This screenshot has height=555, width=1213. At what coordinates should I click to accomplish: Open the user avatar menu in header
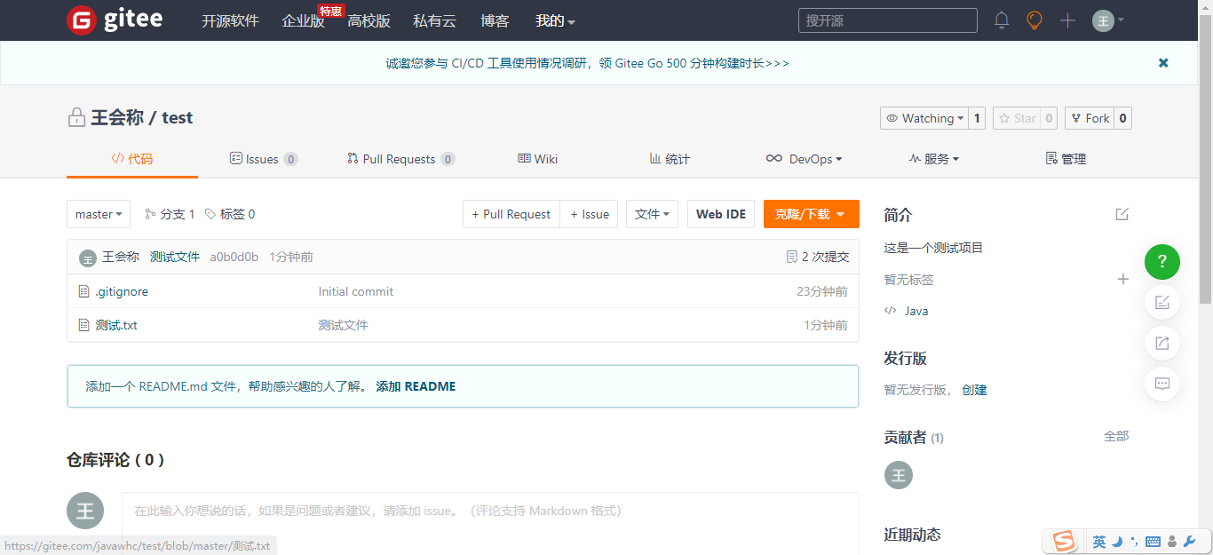pos(1108,20)
